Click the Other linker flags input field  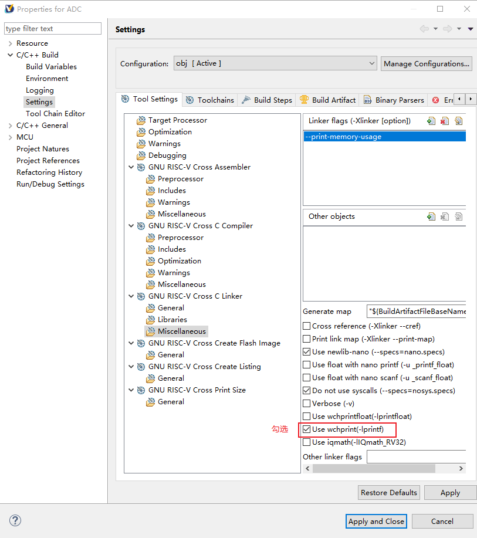pos(416,456)
